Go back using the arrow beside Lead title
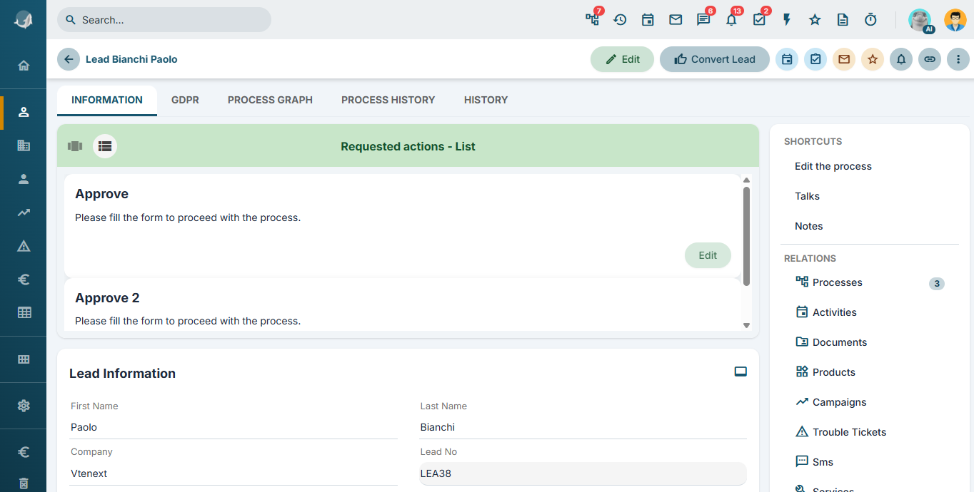974x492 pixels. pyautogui.click(x=69, y=59)
